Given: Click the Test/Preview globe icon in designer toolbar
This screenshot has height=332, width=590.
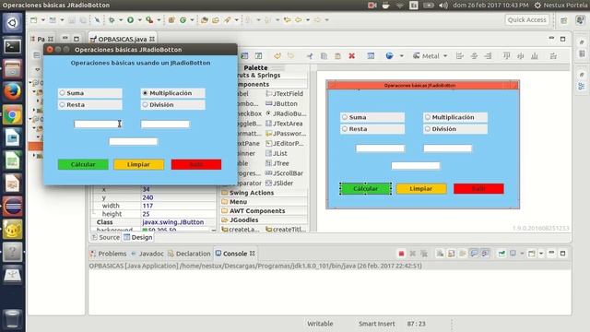Looking at the screenshot, I should pyautogui.click(x=389, y=56).
